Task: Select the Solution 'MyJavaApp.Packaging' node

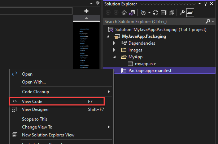Action: (x=161, y=30)
